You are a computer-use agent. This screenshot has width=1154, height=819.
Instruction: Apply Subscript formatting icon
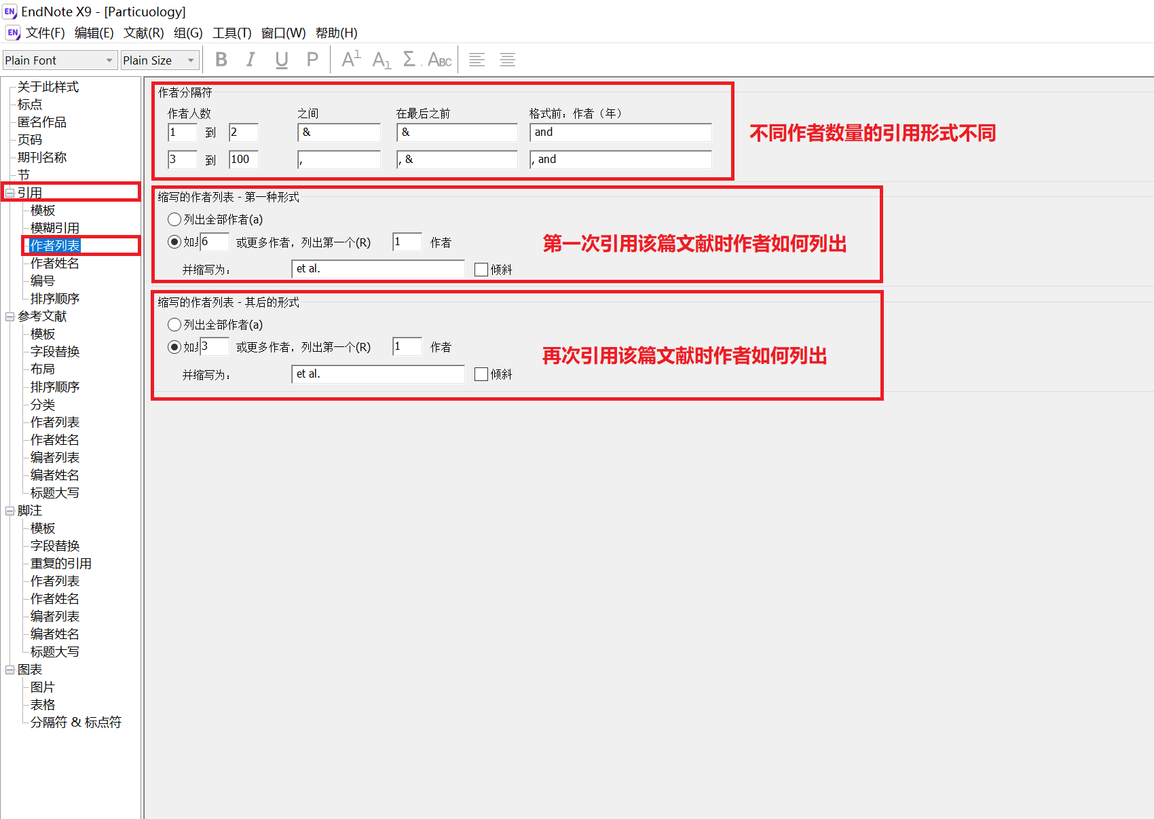[x=381, y=60]
